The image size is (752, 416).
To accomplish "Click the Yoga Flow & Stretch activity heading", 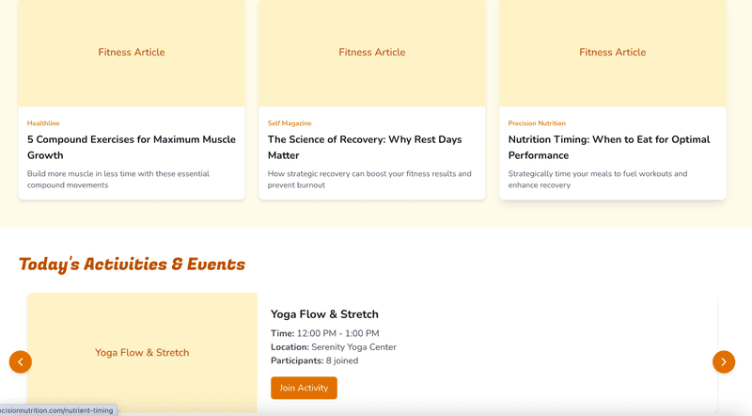I will coord(324,314).
